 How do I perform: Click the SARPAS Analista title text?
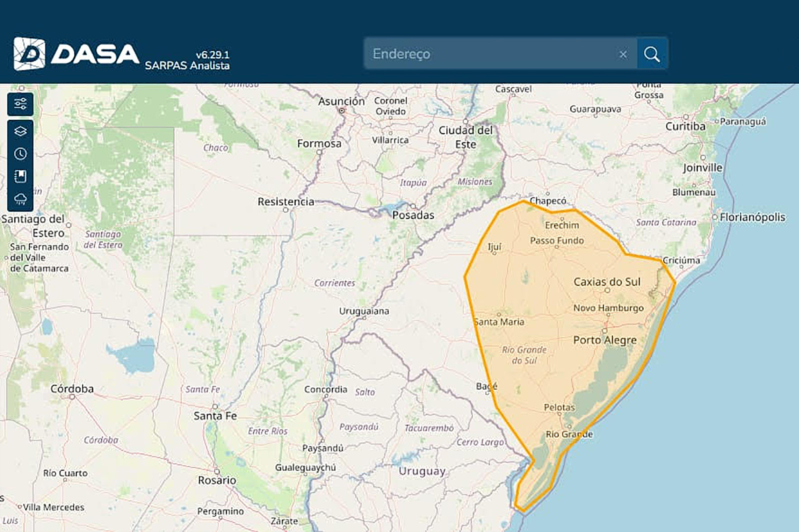click(187, 66)
